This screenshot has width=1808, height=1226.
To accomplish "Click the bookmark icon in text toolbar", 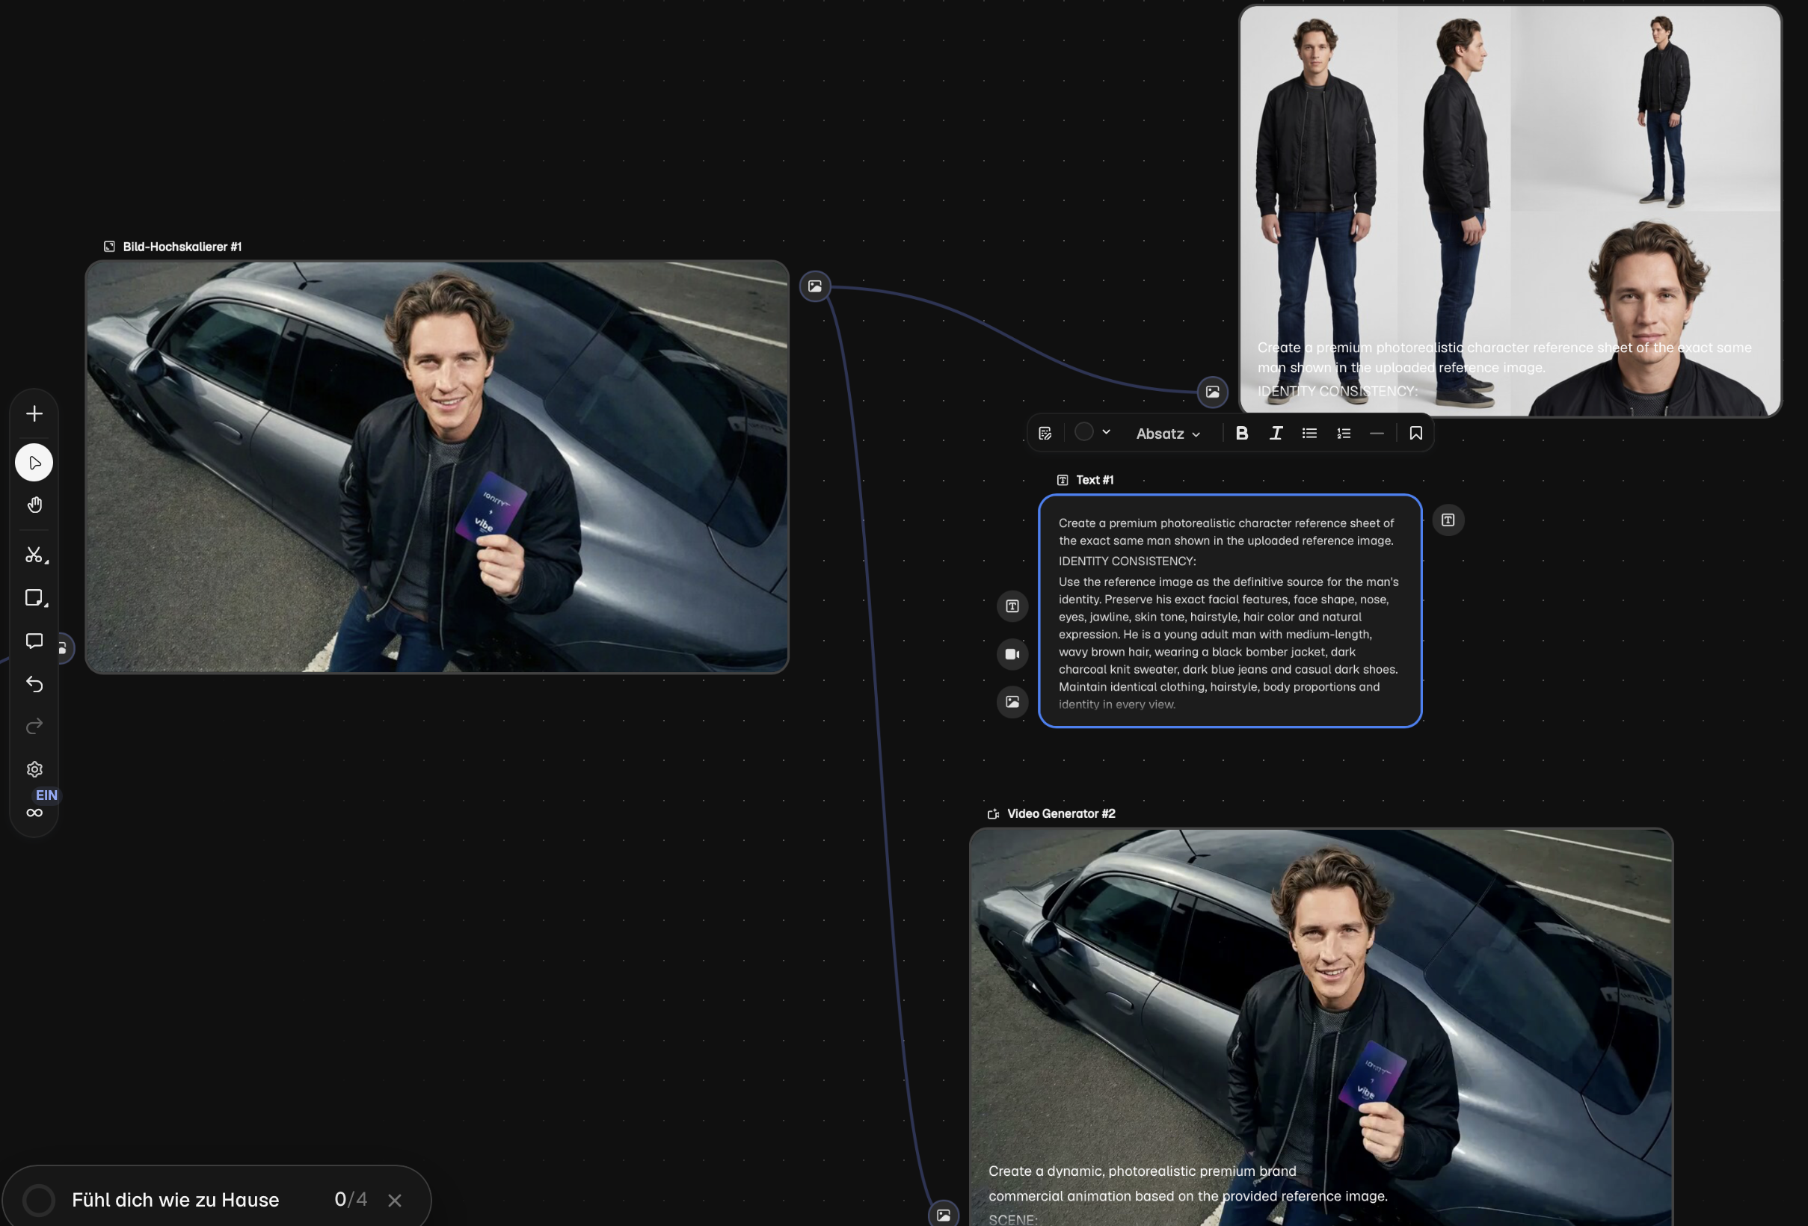I will pyautogui.click(x=1416, y=434).
